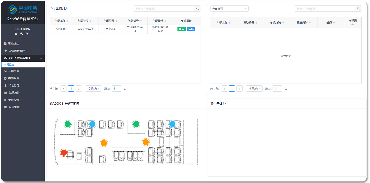Click search icon in right alarm panel
Viewport: 370px width, 183px height.
coord(358,9)
